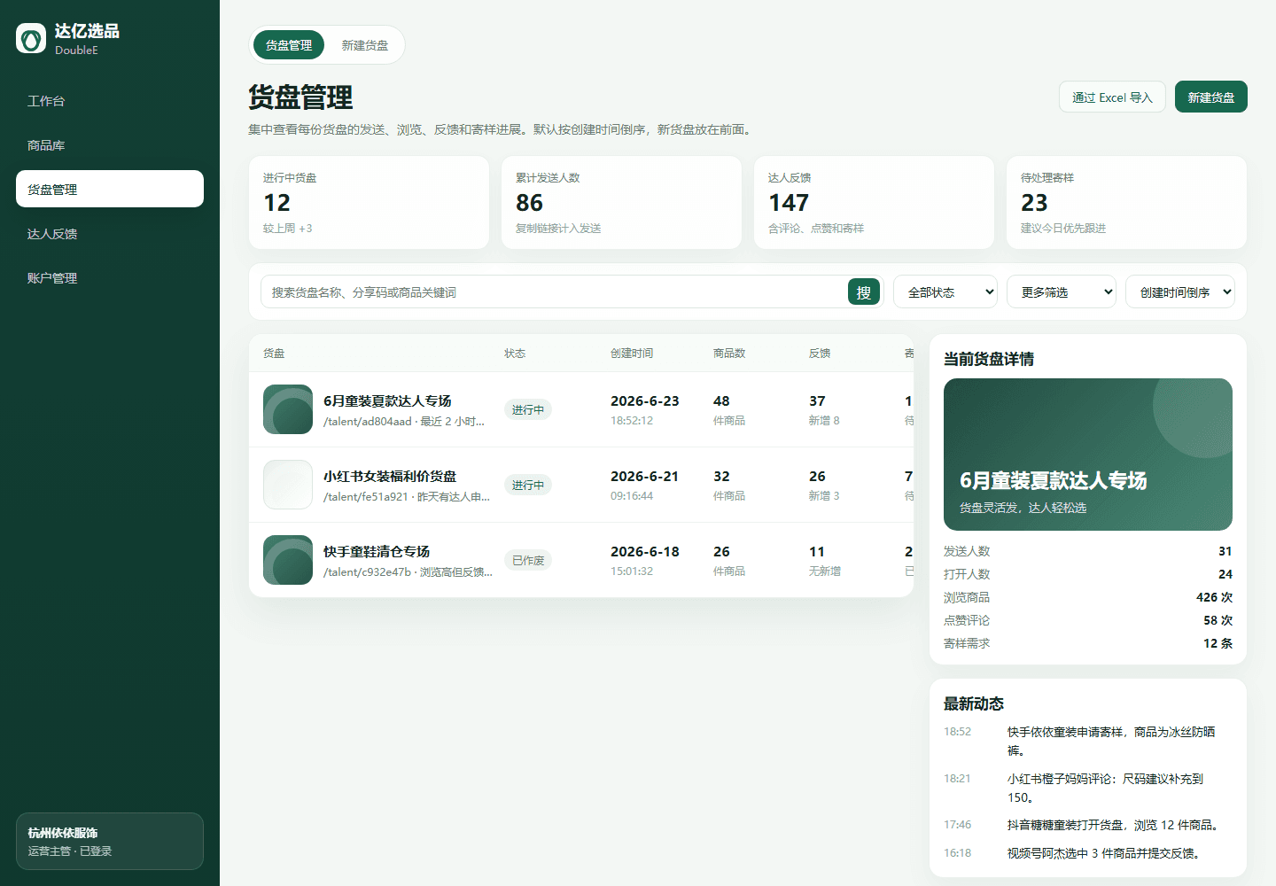Select 货盘管理 in the sidebar
This screenshot has width=1276, height=886.
(110, 189)
